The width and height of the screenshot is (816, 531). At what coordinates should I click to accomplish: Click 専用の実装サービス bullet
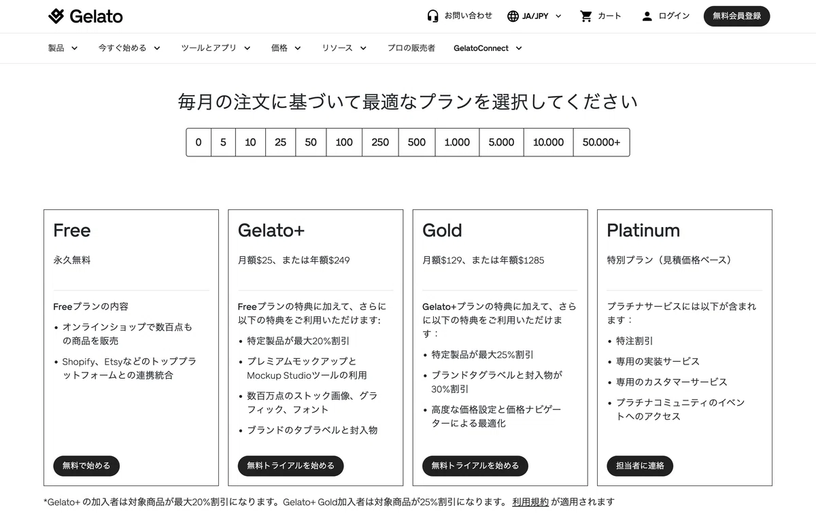658,361
